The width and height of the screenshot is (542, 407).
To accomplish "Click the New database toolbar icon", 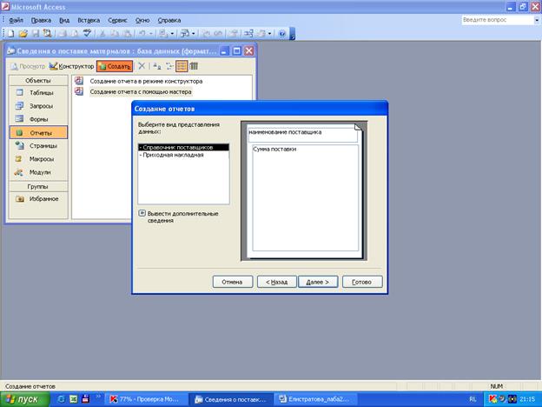I will point(10,34).
